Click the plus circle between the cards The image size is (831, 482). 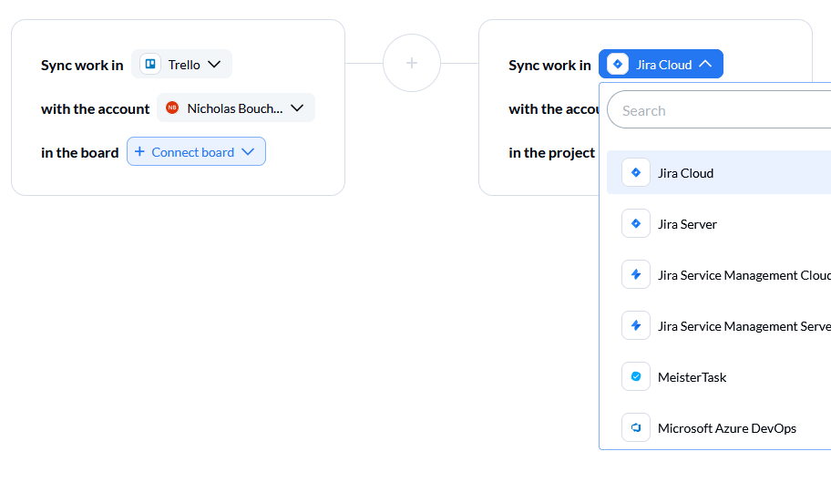tap(412, 63)
